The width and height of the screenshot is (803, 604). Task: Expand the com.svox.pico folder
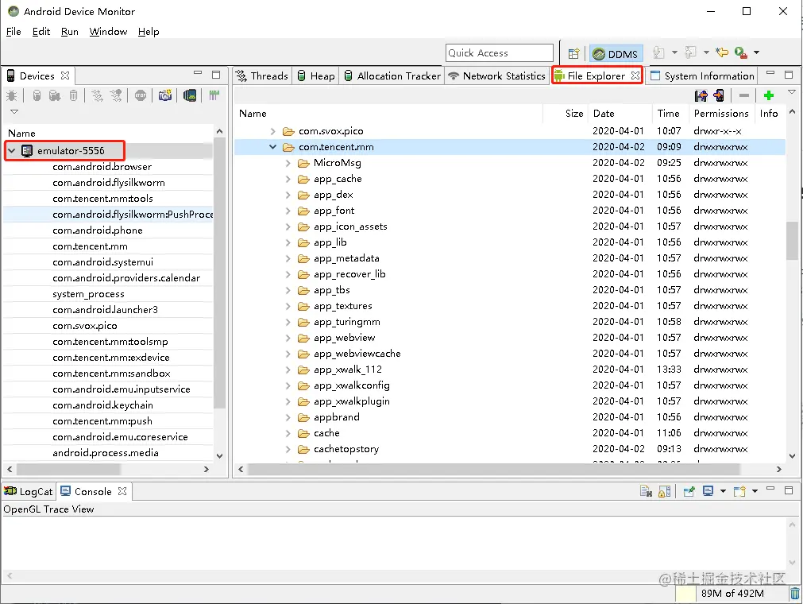273,131
